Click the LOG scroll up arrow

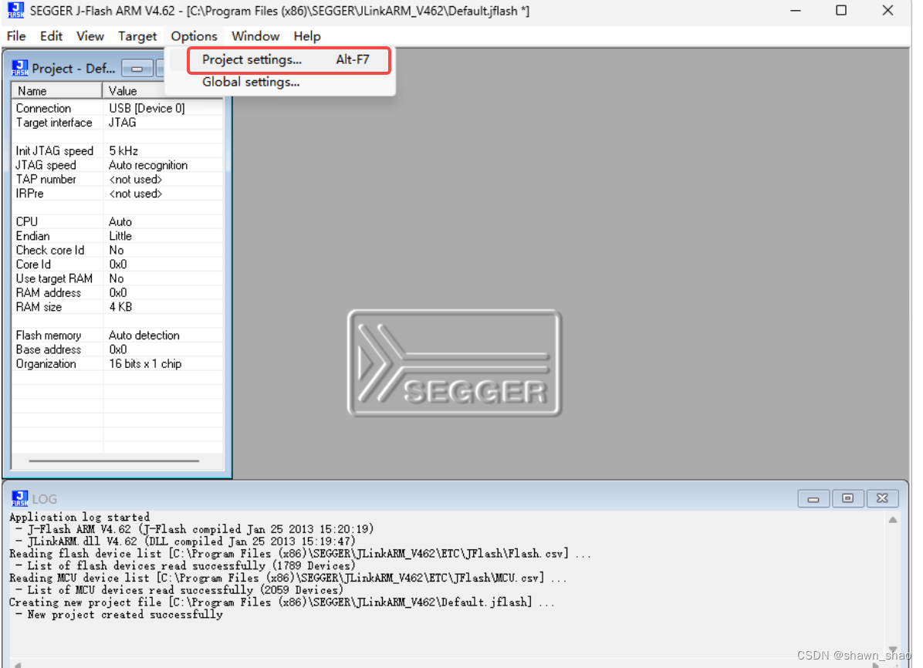point(892,520)
